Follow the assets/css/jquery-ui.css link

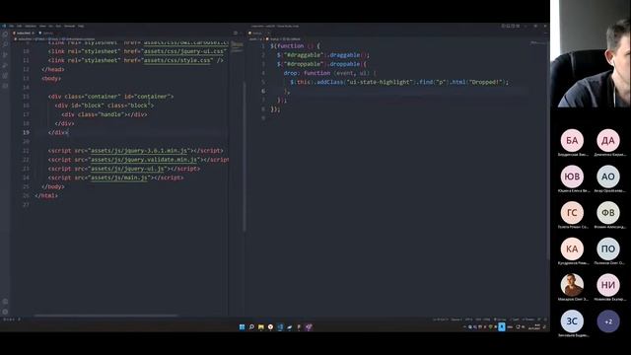(184, 51)
